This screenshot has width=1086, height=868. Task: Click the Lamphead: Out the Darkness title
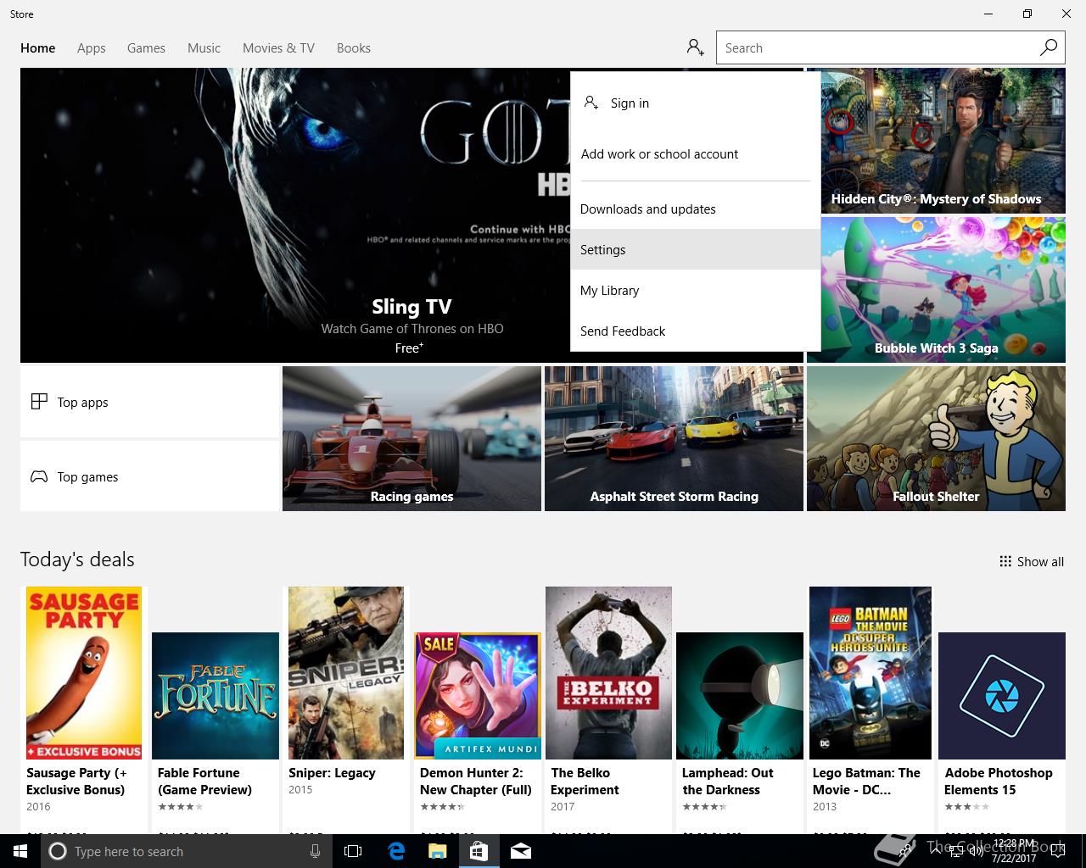point(728,781)
